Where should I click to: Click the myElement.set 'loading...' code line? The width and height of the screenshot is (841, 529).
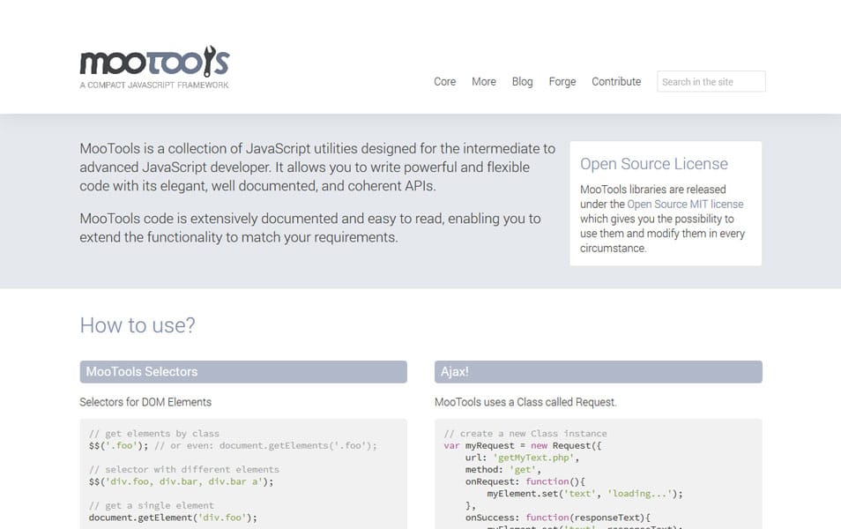[x=584, y=494]
